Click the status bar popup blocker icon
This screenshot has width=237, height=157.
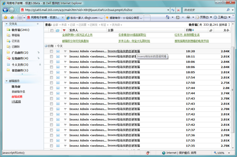(x=148, y=153)
